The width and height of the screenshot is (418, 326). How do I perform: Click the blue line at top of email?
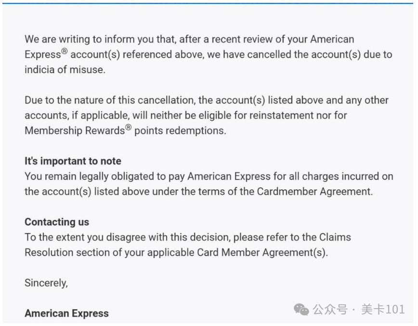pyautogui.click(x=208, y=3)
